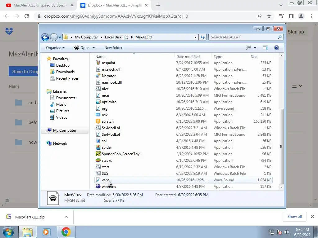Open the MaxAlertKILL.zip download item
The width and height of the screenshot is (318, 238).
[x=30, y=217]
